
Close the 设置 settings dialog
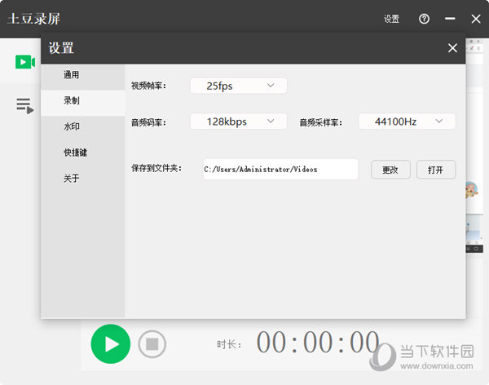coord(452,48)
